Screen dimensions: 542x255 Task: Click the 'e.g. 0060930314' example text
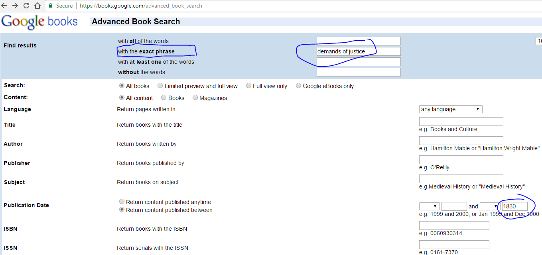tap(441, 233)
